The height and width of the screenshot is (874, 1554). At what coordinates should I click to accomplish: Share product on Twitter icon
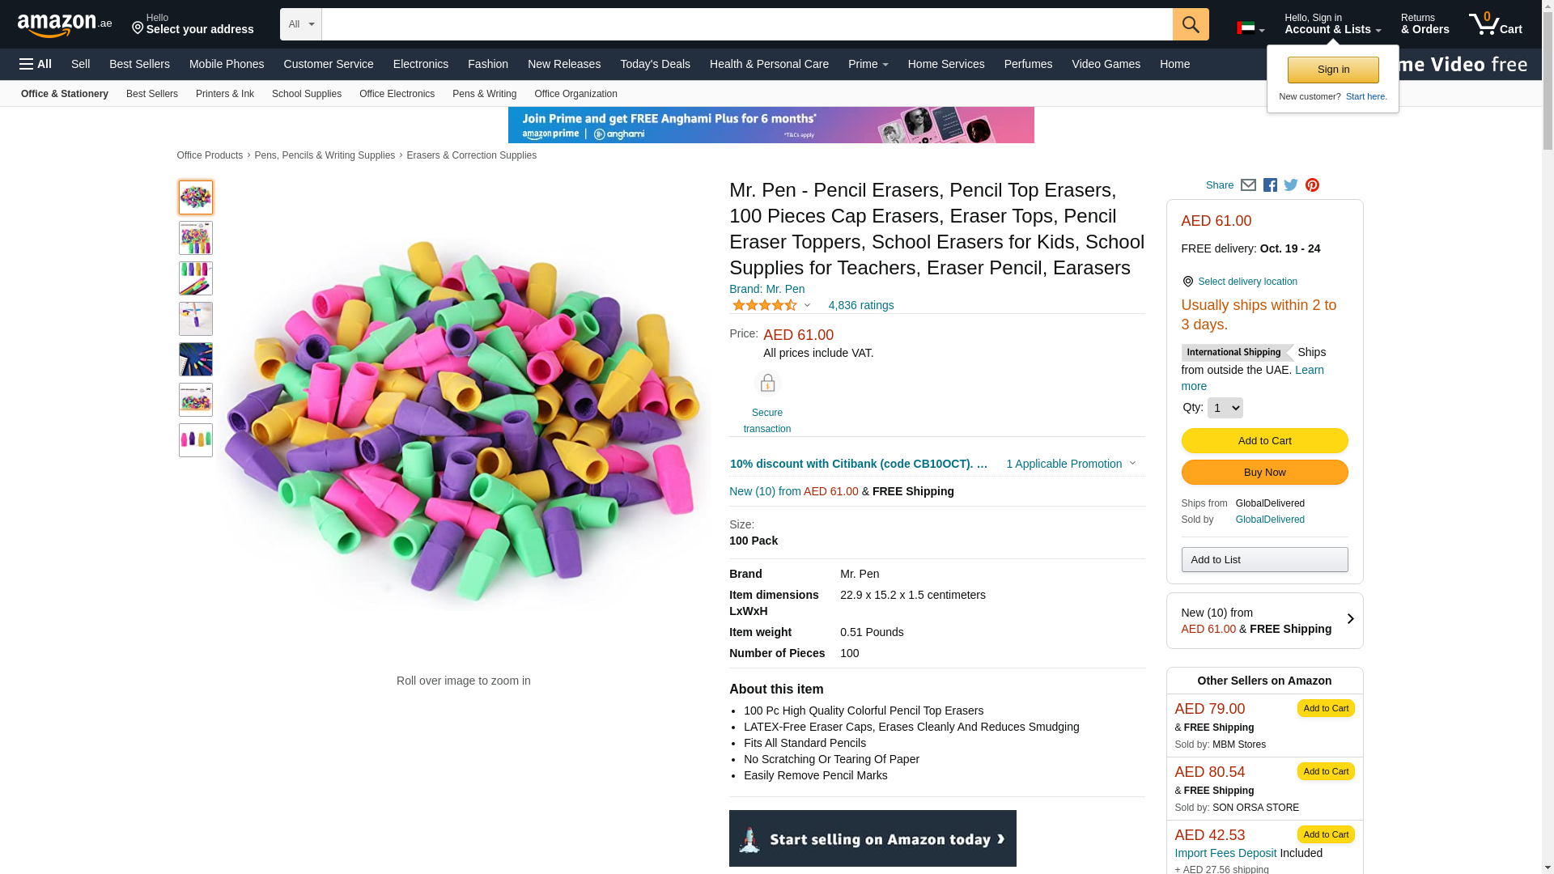click(x=1291, y=185)
